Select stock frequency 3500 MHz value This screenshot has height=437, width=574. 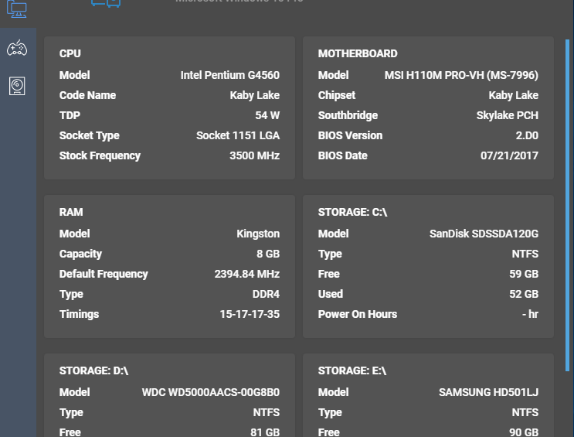point(254,155)
